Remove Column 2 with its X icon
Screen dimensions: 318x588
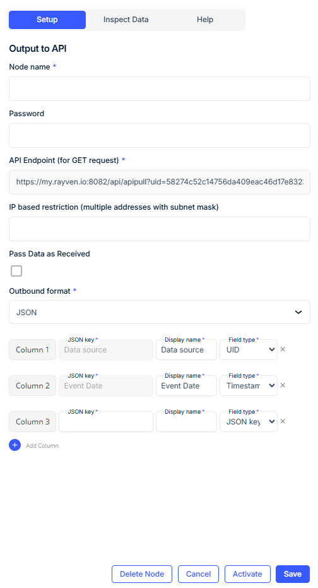tap(283, 385)
